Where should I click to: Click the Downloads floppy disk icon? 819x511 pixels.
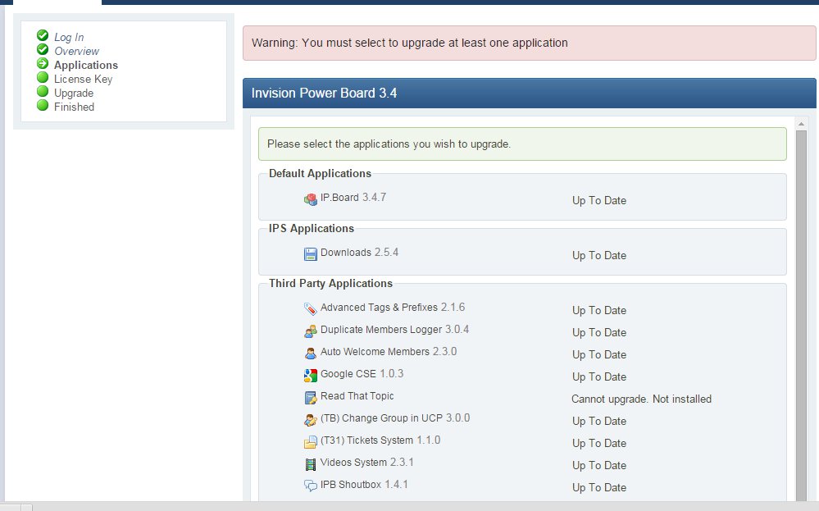[311, 254]
